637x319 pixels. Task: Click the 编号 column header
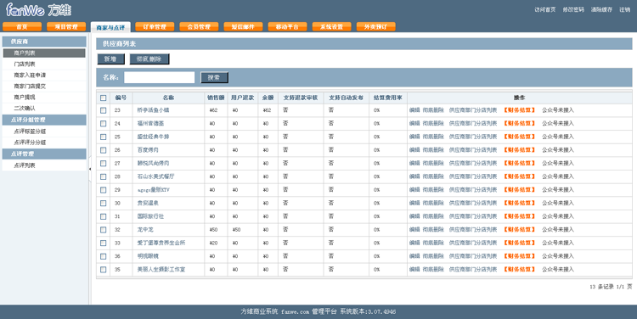click(x=121, y=98)
